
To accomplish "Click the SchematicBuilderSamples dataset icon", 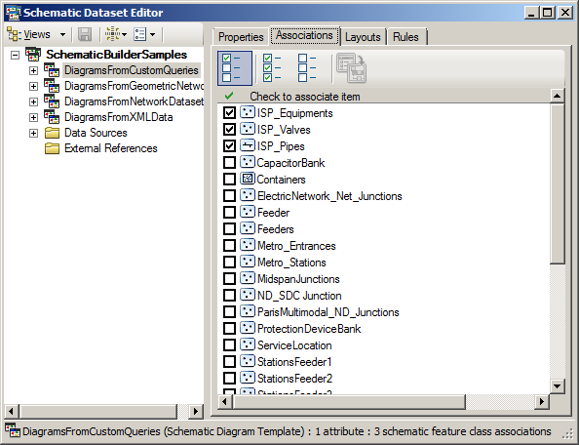I will (x=33, y=55).
